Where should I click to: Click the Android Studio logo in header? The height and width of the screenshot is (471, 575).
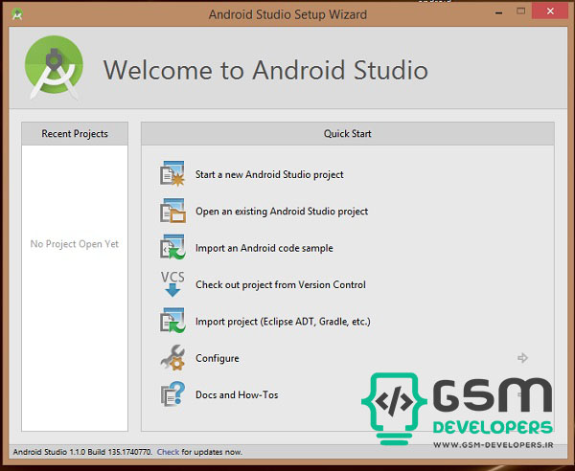[55, 68]
